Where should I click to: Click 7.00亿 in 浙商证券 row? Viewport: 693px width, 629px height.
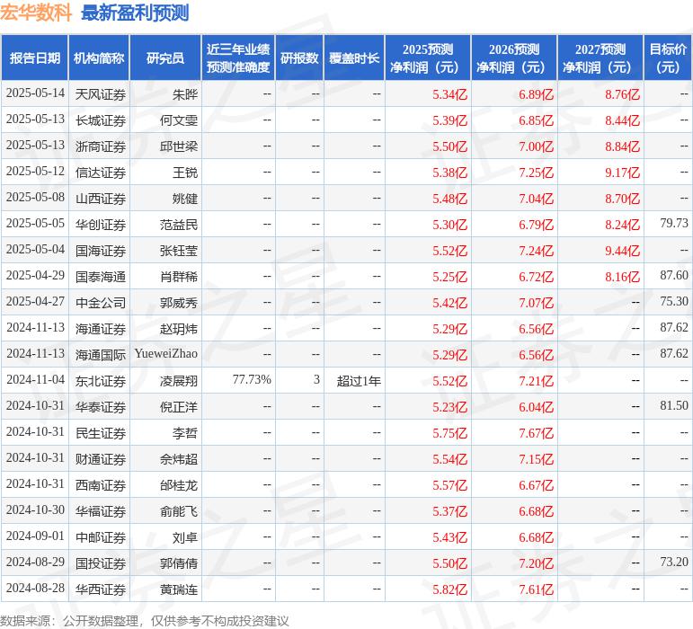click(536, 146)
